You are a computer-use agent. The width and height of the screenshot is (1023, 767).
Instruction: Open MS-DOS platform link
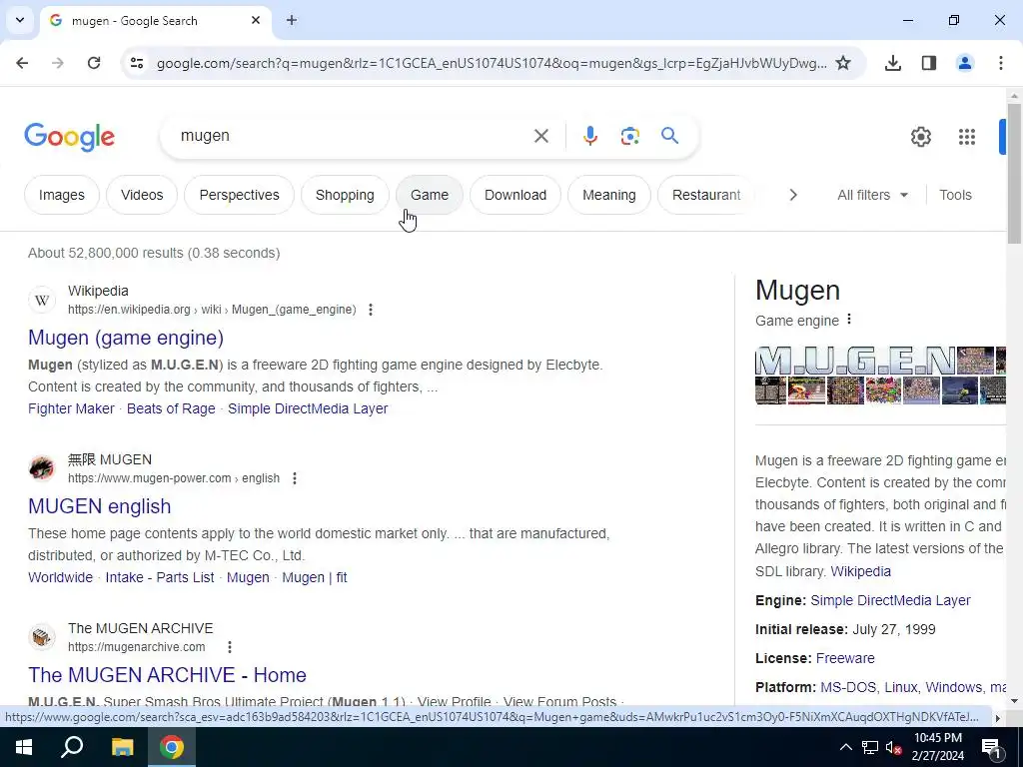(x=848, y=687)
